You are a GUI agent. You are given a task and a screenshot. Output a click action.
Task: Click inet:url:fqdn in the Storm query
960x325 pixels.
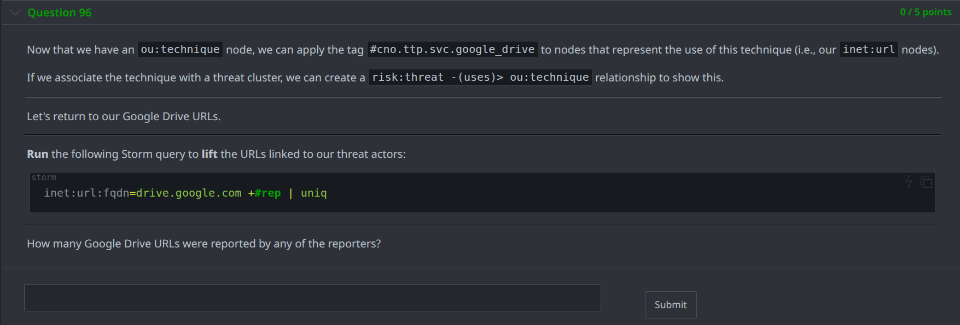click(86, 193)
